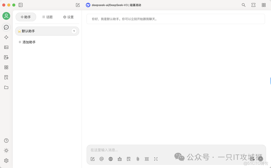The width and height of the screenshot is (271, 168).
Task: Click the @ mention model icon
Action: 102,159
